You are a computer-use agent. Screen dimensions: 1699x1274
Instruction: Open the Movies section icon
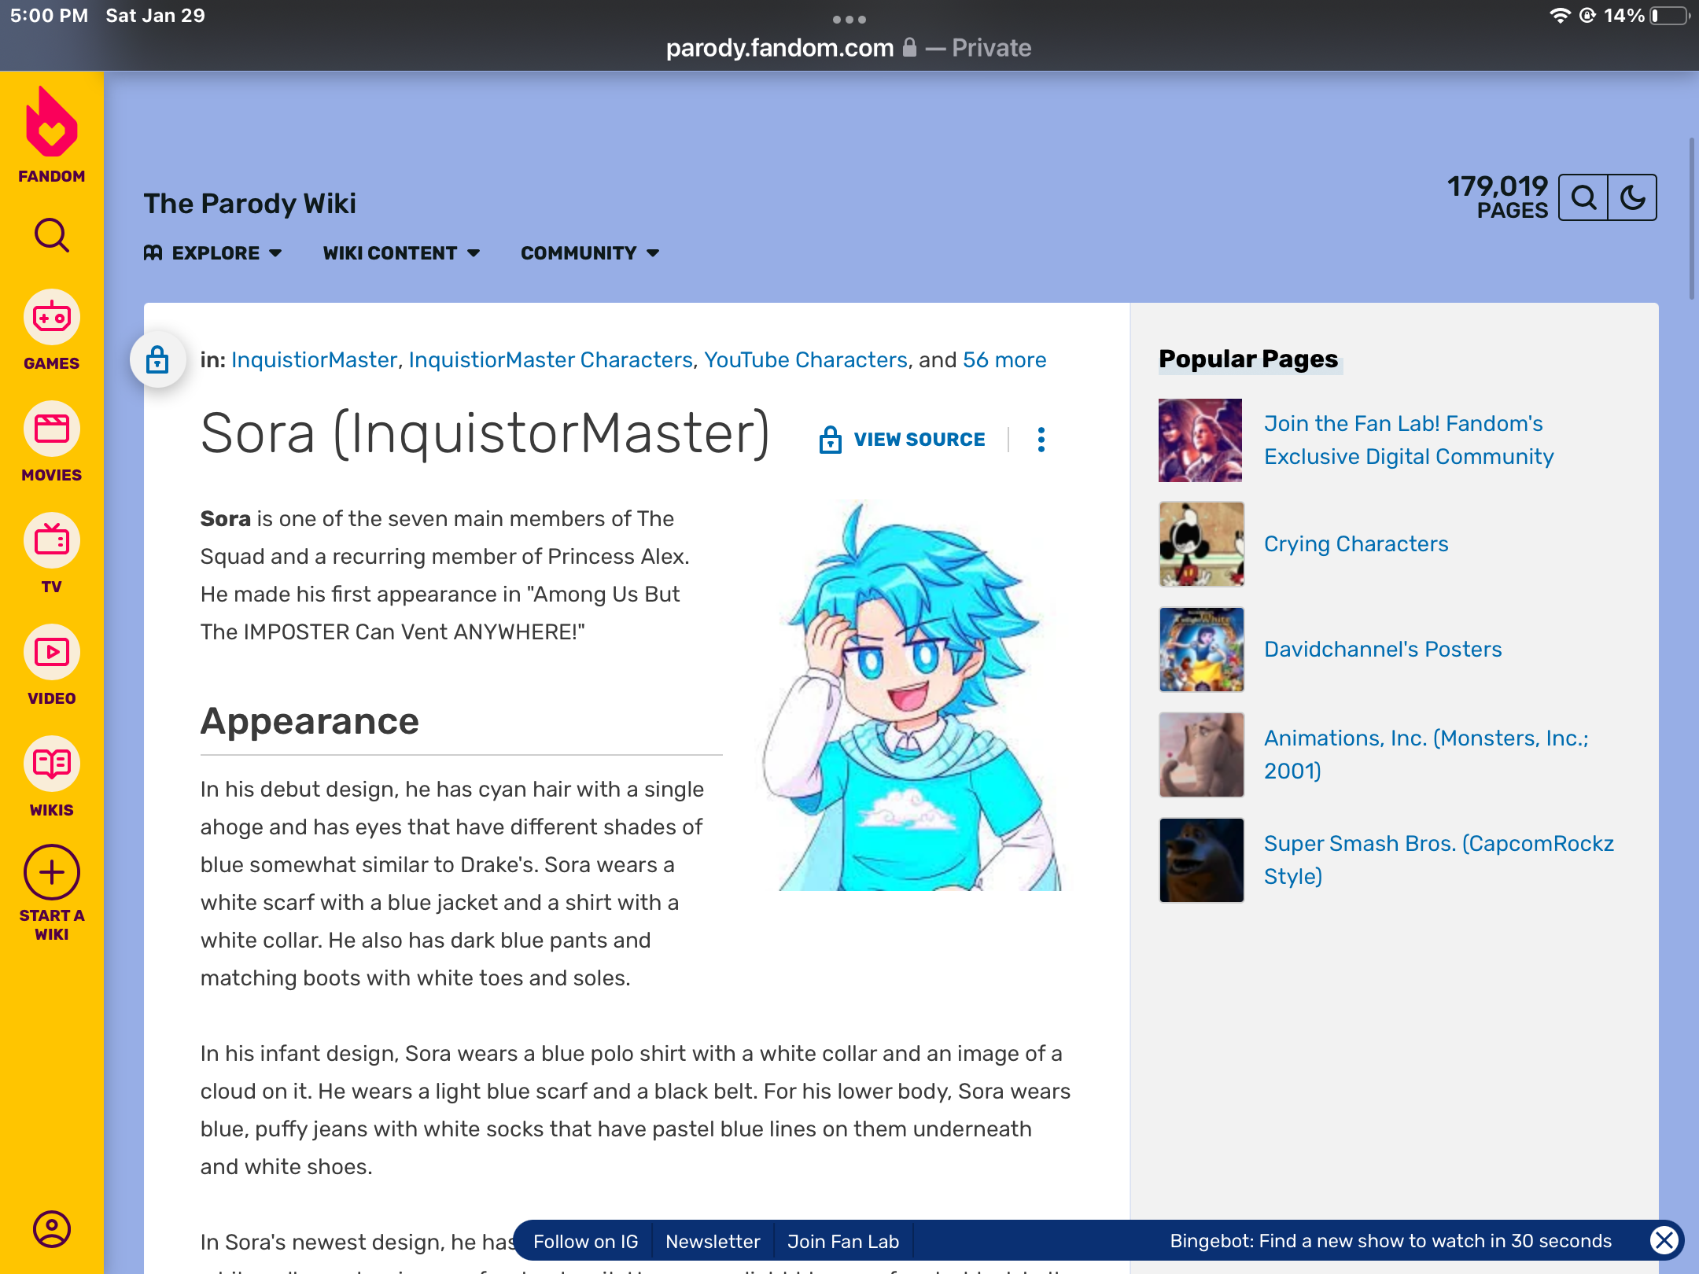click(x=51, y=429)
